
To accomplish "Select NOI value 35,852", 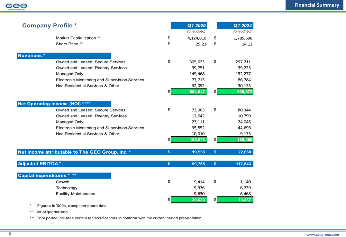I will click(198, 128).
